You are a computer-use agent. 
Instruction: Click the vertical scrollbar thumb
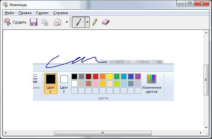point(206,80)
